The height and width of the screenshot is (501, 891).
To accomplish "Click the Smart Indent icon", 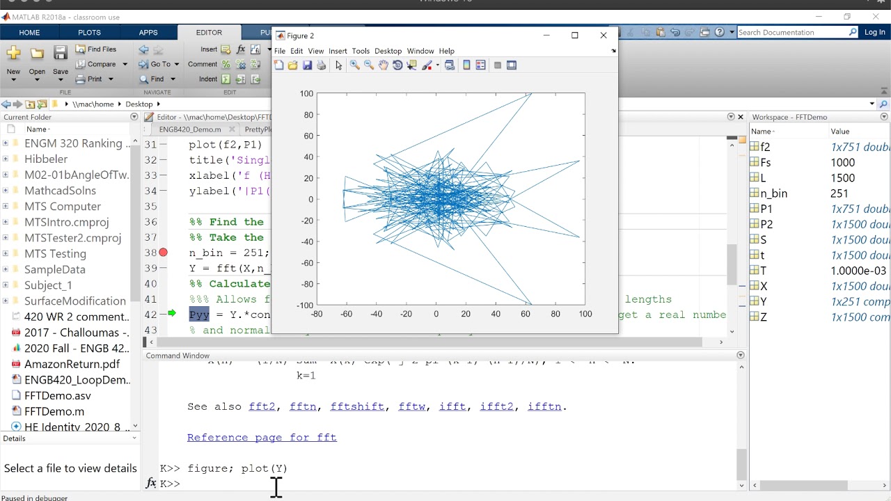I will click(226, 79).
